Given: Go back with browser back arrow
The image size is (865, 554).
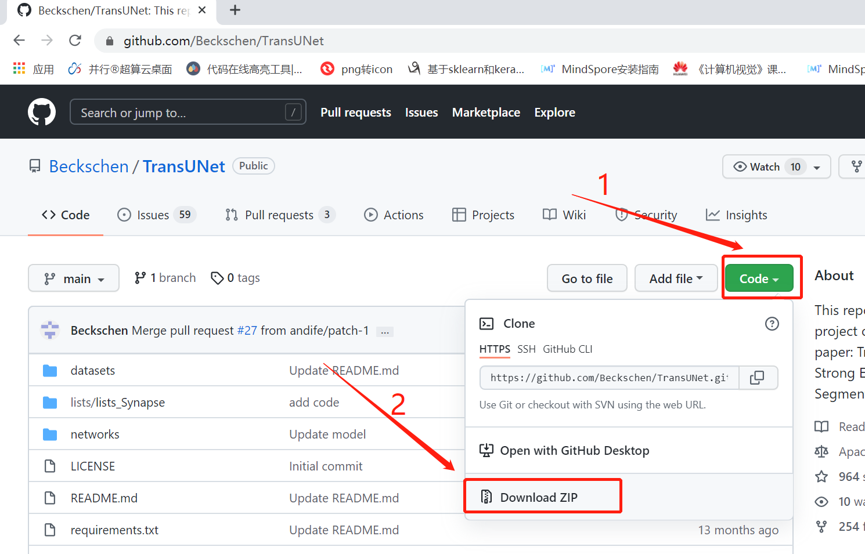Looking at the screenshot, I should [19, 40].
